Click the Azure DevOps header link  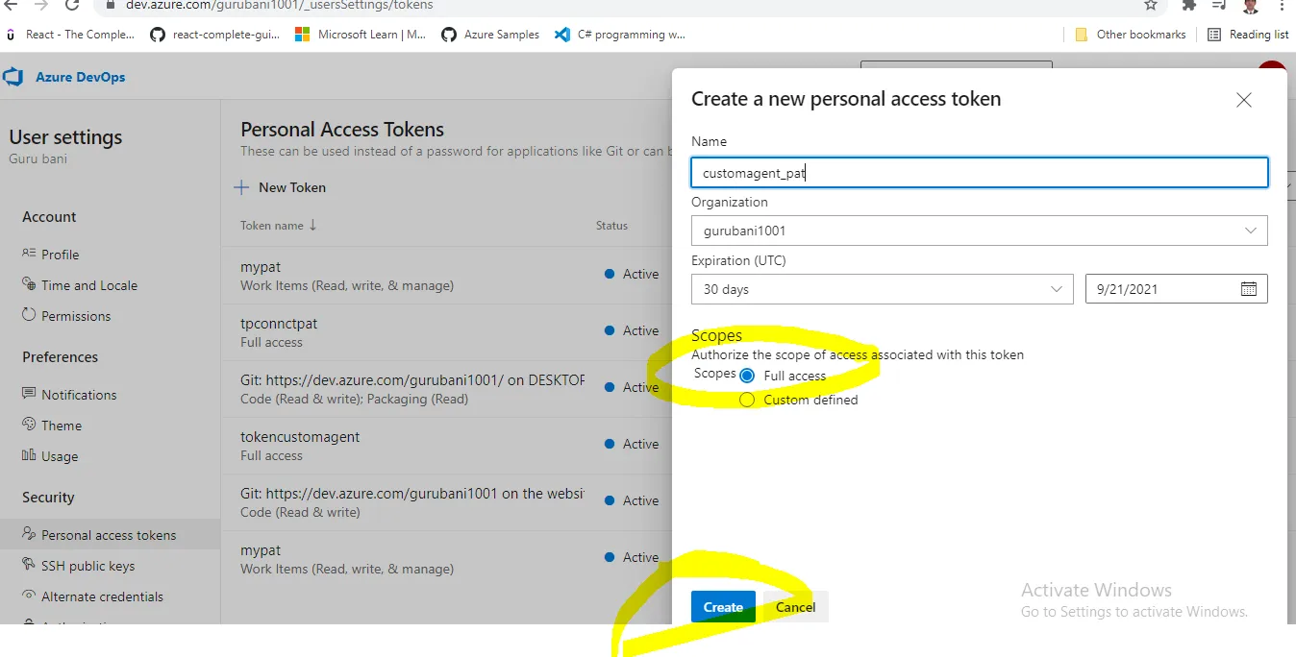(81, 77)
